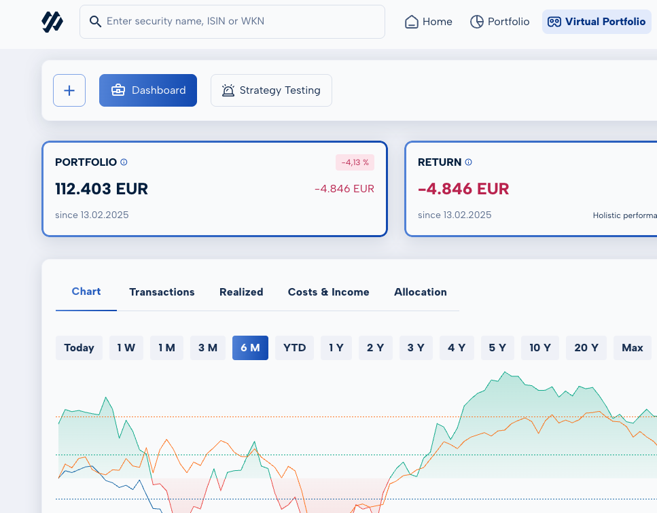Select the 1 M time range
The image size is (657, 513).
pyautogui.click(x=166, y=348)
